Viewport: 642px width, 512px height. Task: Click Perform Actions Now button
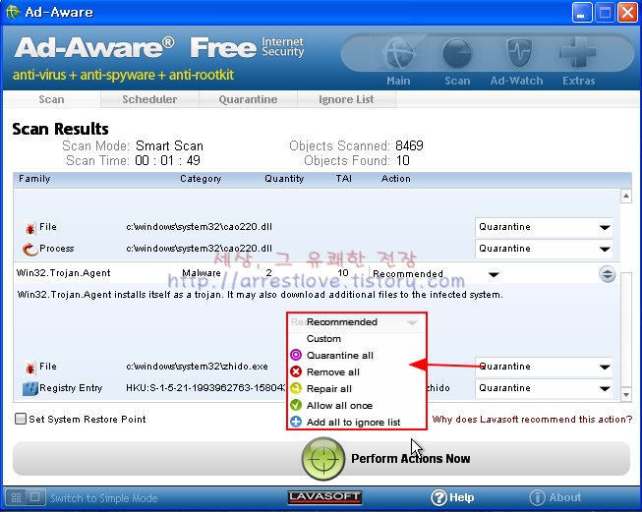click(321, 459)
